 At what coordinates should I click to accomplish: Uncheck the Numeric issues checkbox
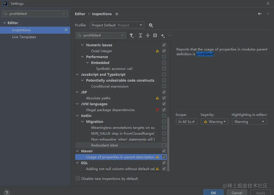164,45
